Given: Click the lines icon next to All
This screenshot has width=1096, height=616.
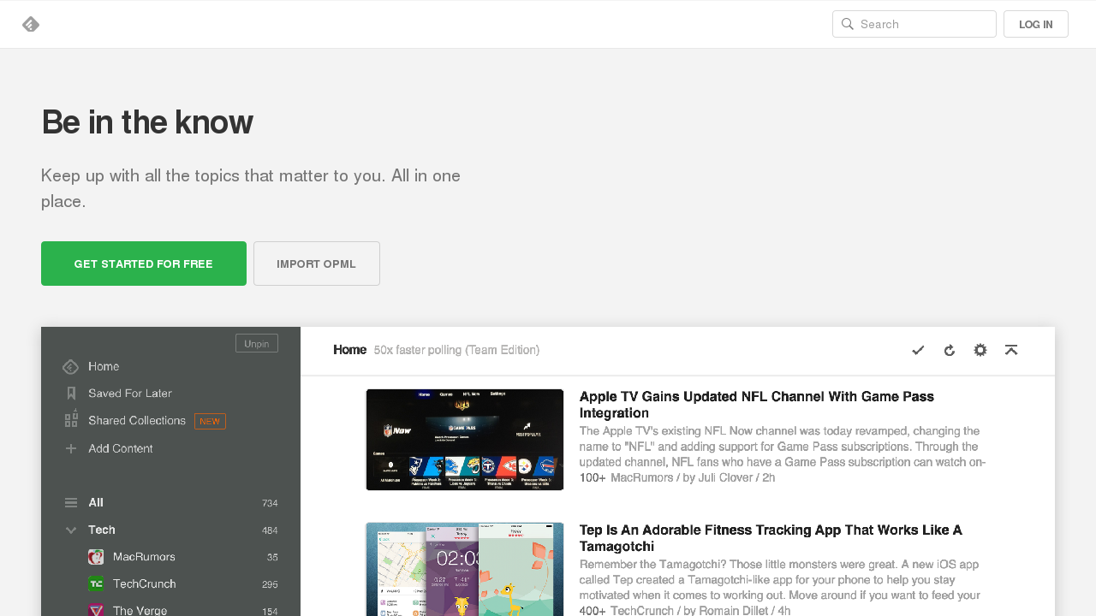Looking at the screenshot, I should 71,503.
